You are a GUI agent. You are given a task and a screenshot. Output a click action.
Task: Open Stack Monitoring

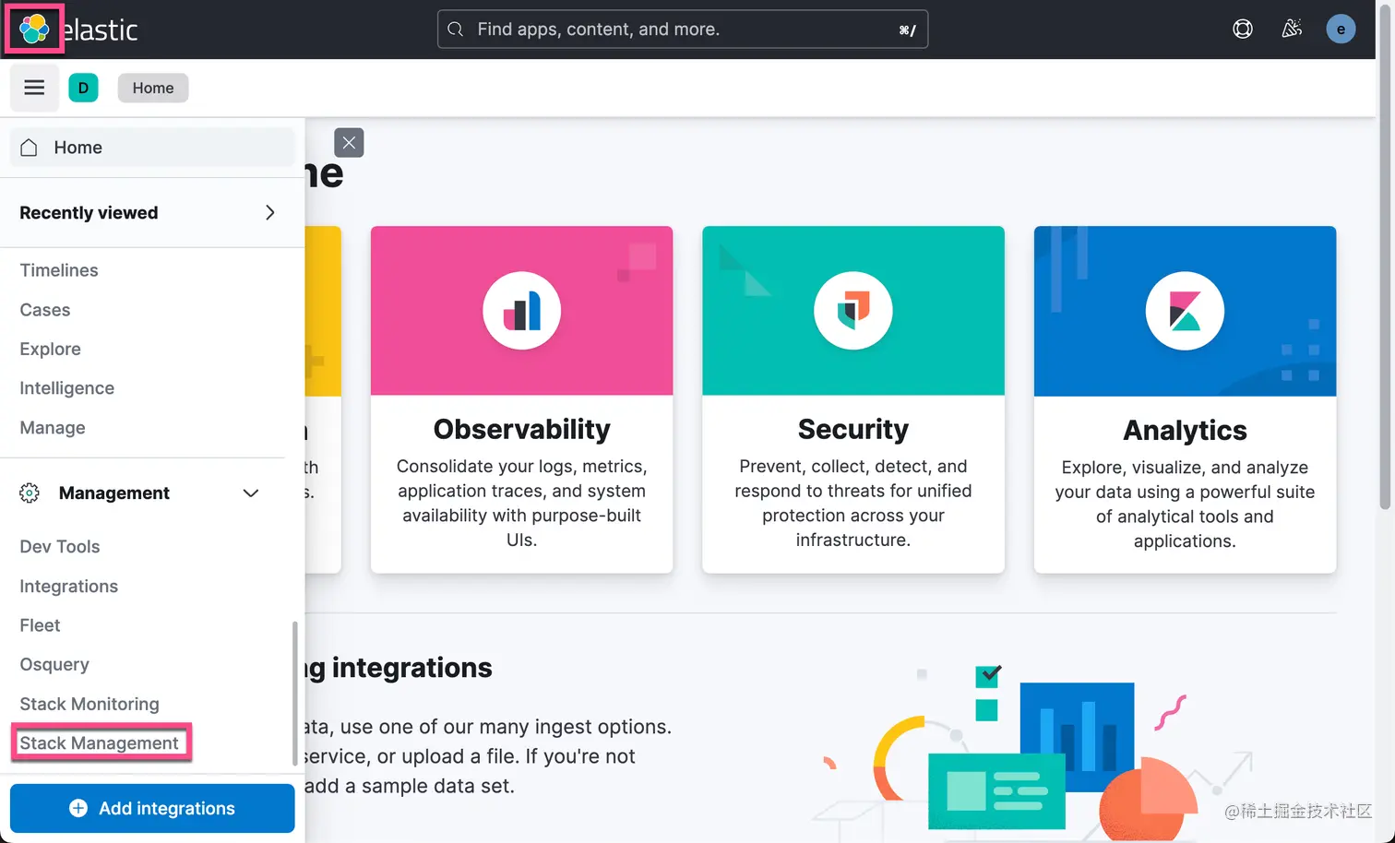(x=89, y=703)
